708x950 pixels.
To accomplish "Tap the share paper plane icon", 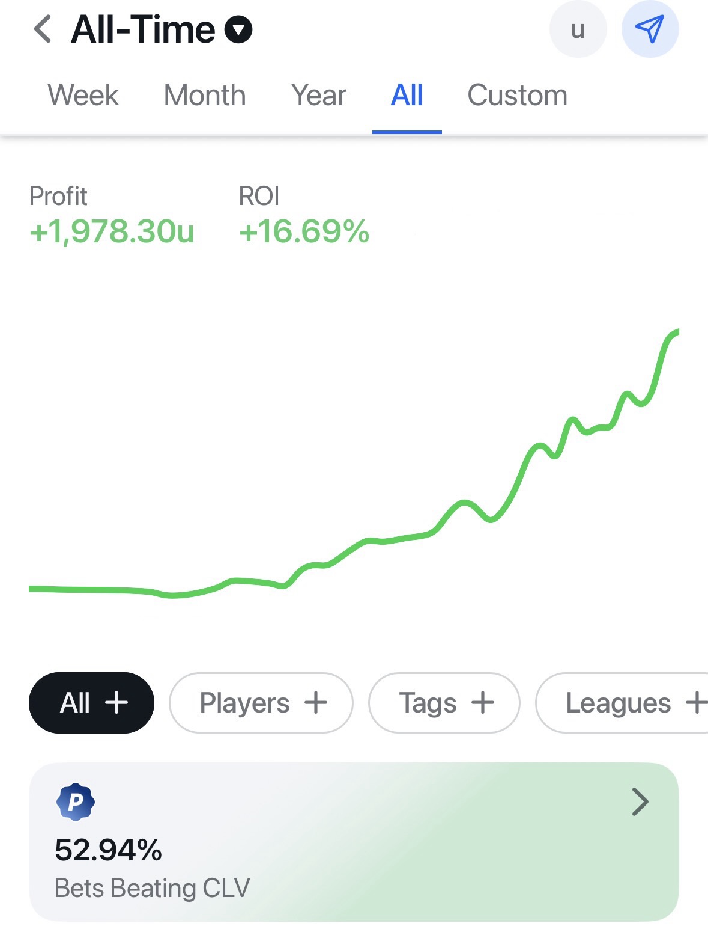I will (x=650, y=29).
